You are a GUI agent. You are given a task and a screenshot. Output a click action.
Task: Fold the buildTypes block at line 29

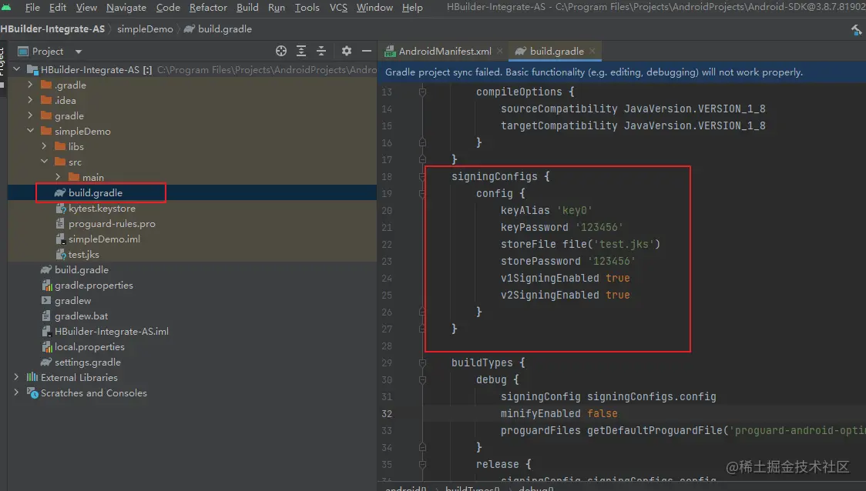[x=422, y=363]
